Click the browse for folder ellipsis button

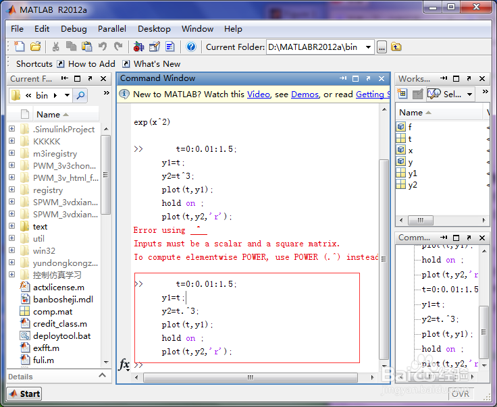[382, 47]
